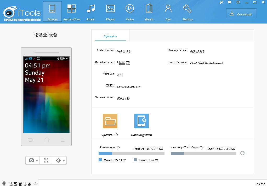The width and height of the screenshot is (267, 186).
Task: Click the phone screen preview
Action: (46, 95)
